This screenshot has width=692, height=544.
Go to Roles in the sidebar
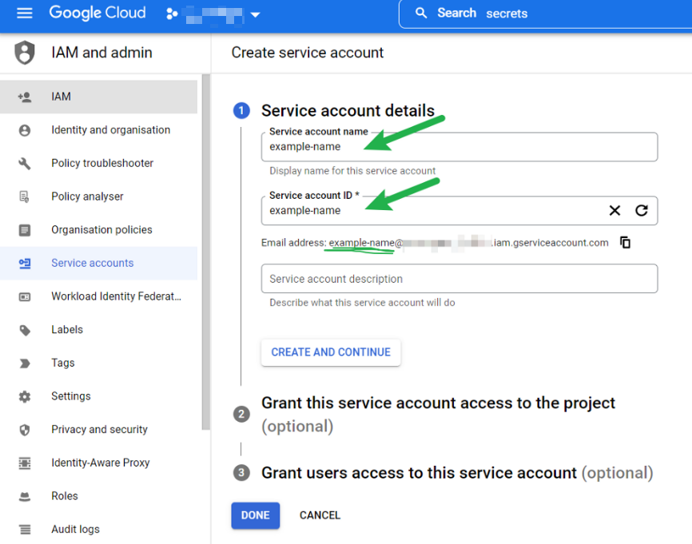65,496
